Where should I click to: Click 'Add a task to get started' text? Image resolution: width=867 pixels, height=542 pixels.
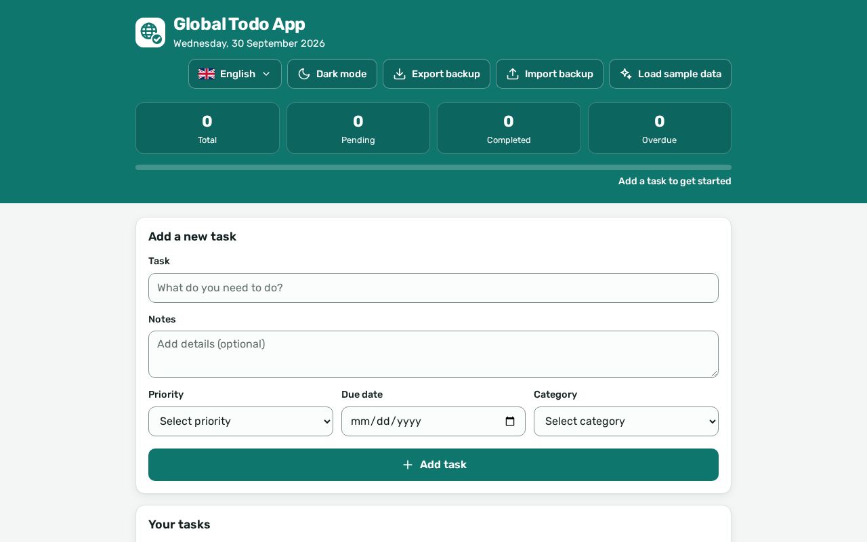pyautogui.click(x=675, y=181)
